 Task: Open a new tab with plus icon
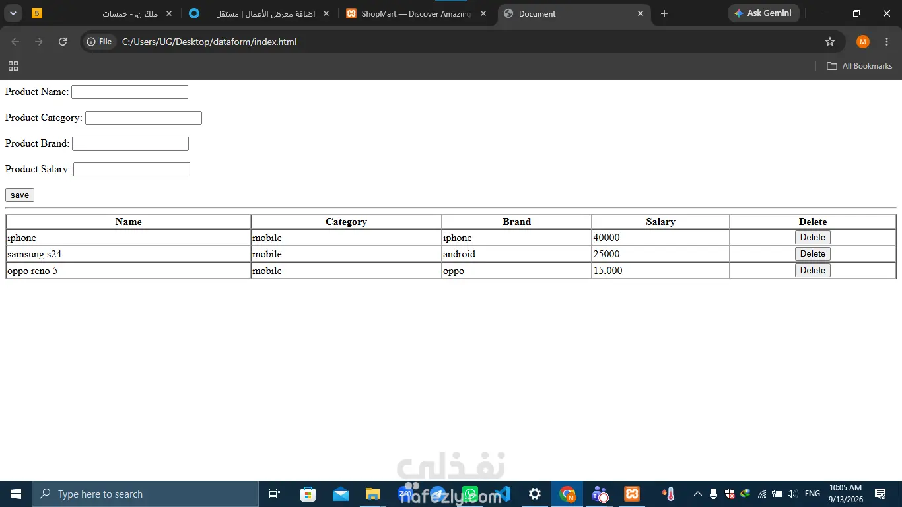664,13
